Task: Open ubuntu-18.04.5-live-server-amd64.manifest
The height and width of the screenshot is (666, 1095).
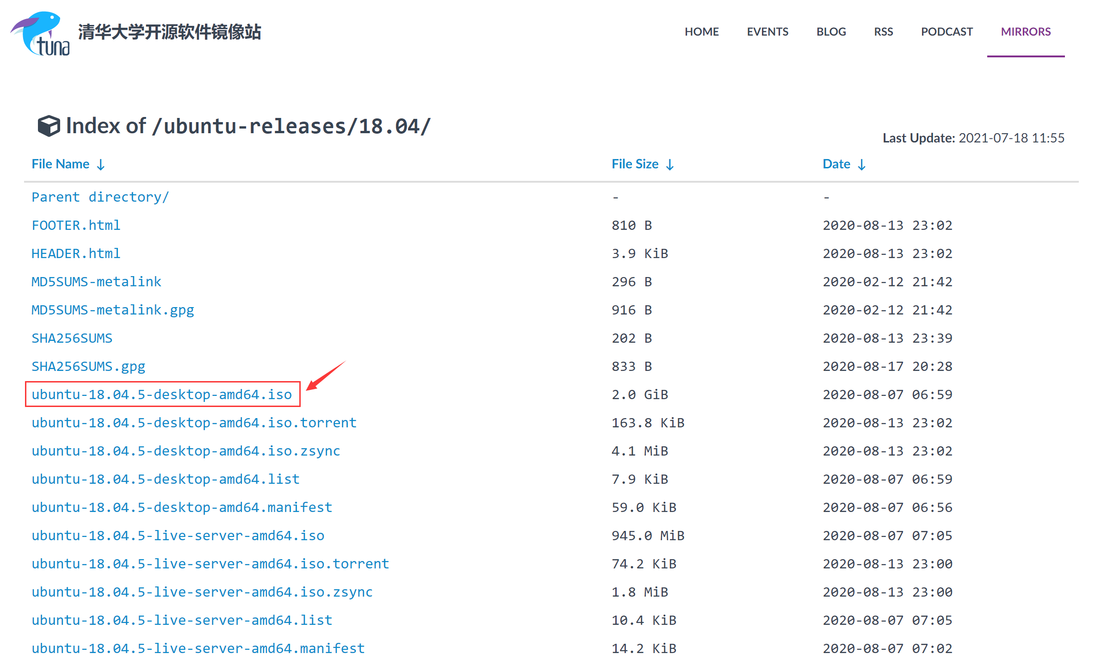Action: pyautogui.click(x=198, y=648)
